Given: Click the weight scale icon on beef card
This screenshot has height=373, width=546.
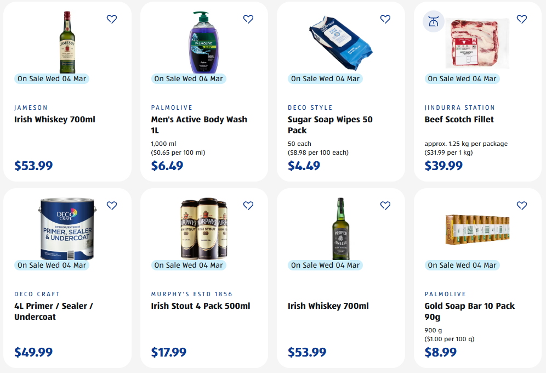Looking at the screenshot, I should (x=433, y=22).
